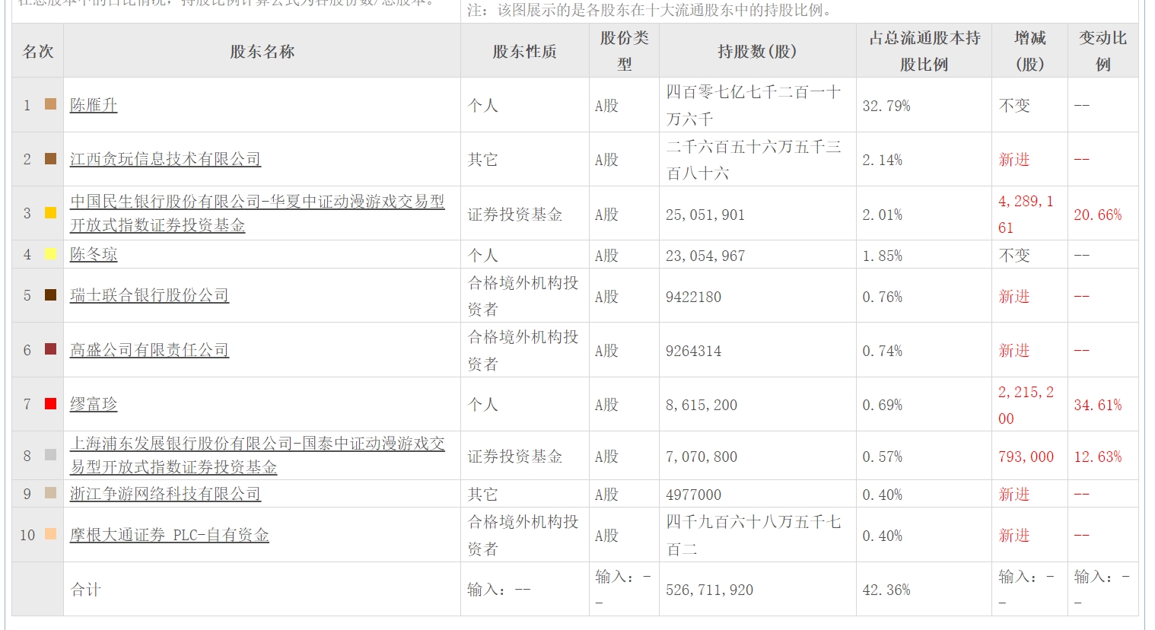The image size is (1155, 630).
Task: Click the 增减(股) column header
Action: pos(1030,51)
